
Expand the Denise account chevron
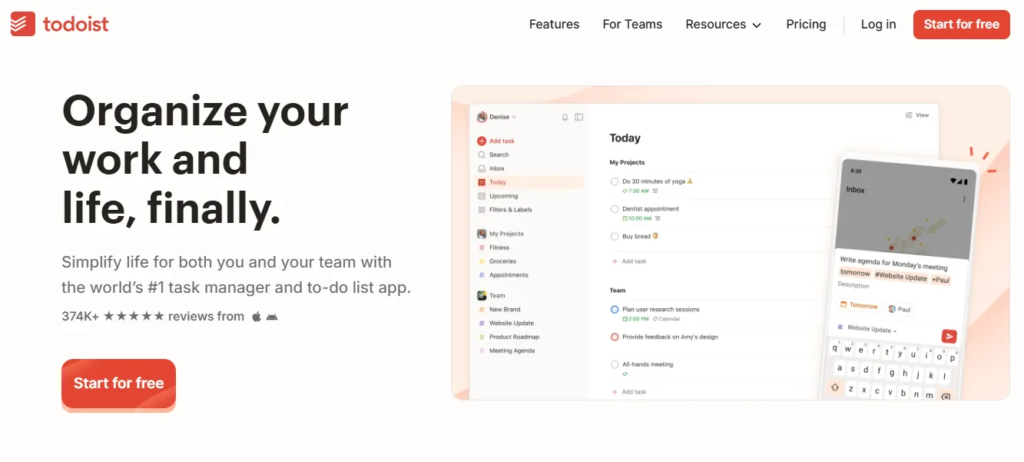pyautogui.click(x=514, y=118)
